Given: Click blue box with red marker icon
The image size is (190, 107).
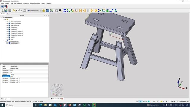Looking at the screenshot, I should 6,6.
